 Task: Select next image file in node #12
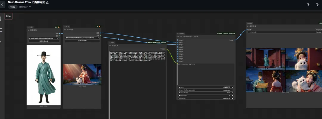click(x=57, y=38)
